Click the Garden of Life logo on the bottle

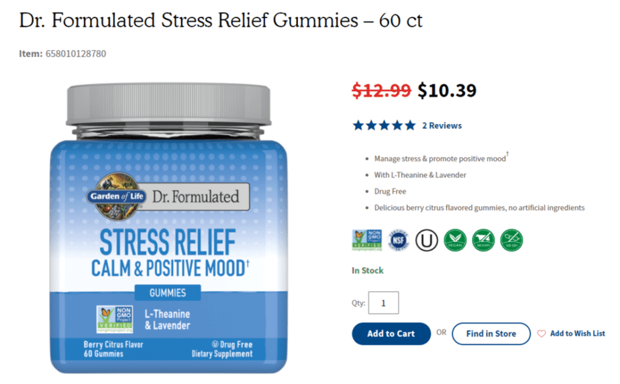[116, 196]
